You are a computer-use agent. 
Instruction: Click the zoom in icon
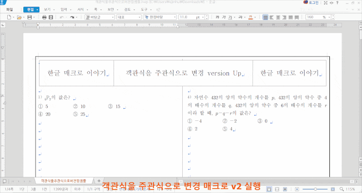point(333,189)
